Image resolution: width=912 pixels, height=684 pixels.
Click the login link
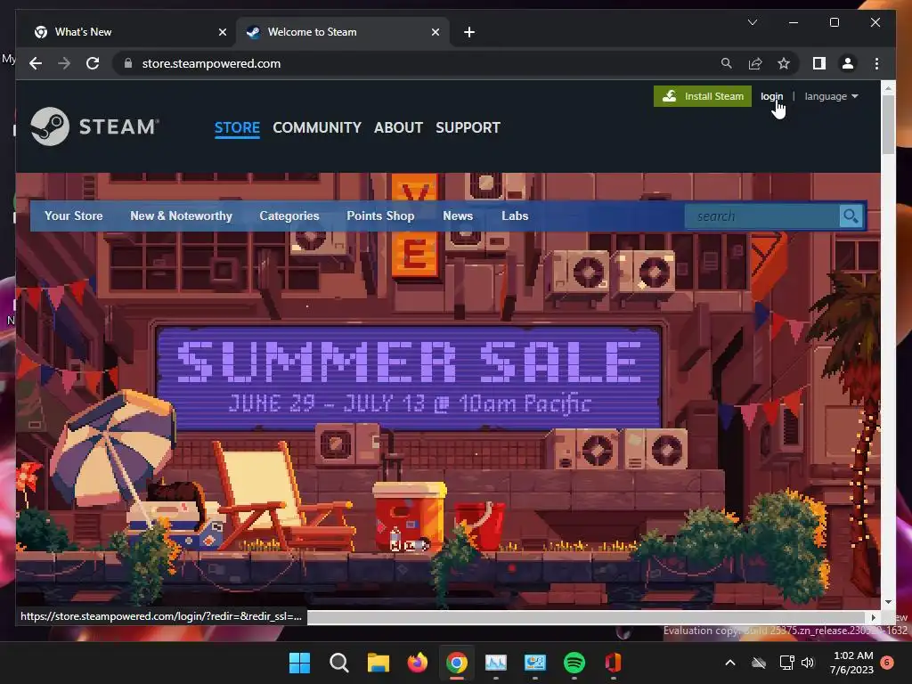click(x=772, y=96)
